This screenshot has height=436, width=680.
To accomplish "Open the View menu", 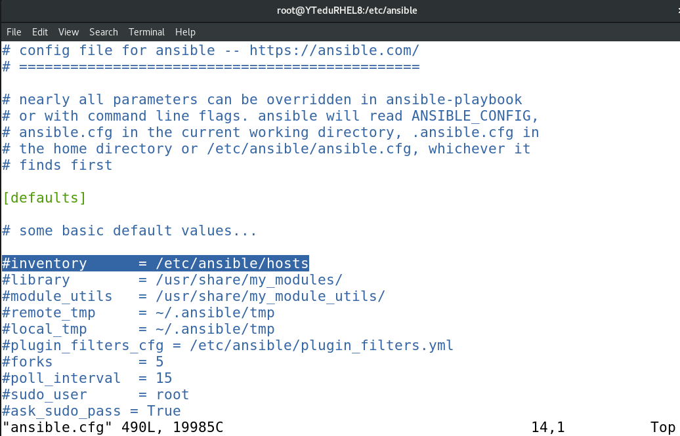I will 68,32.
